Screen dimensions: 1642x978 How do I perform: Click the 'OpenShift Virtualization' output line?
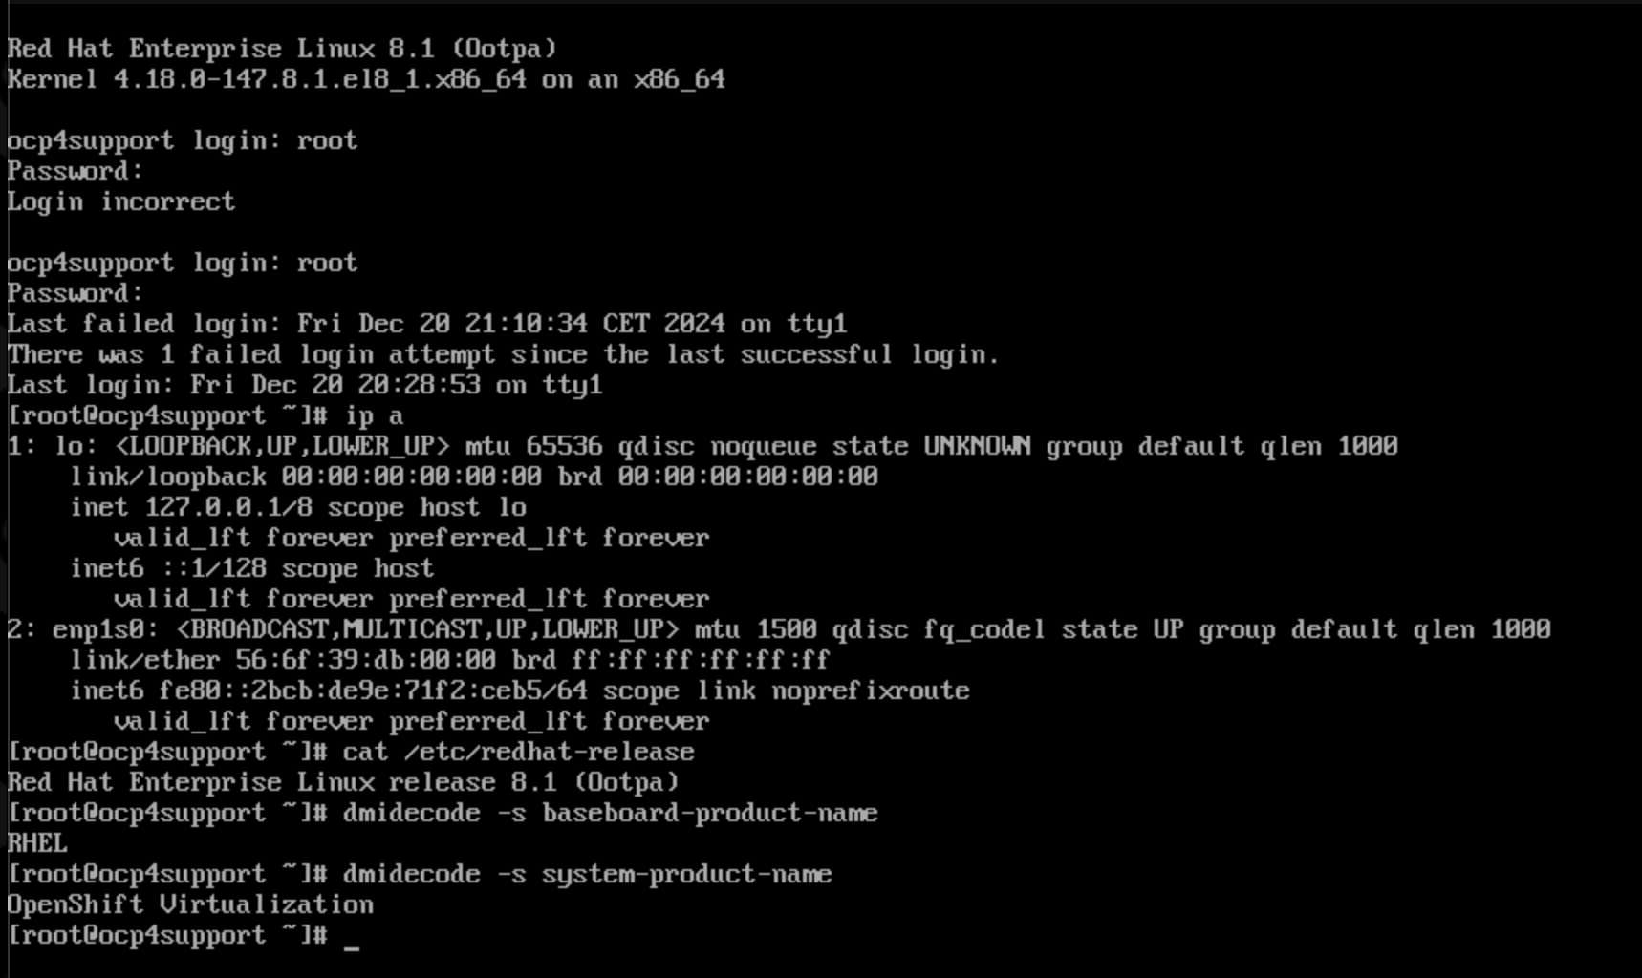tap(190, 905)
